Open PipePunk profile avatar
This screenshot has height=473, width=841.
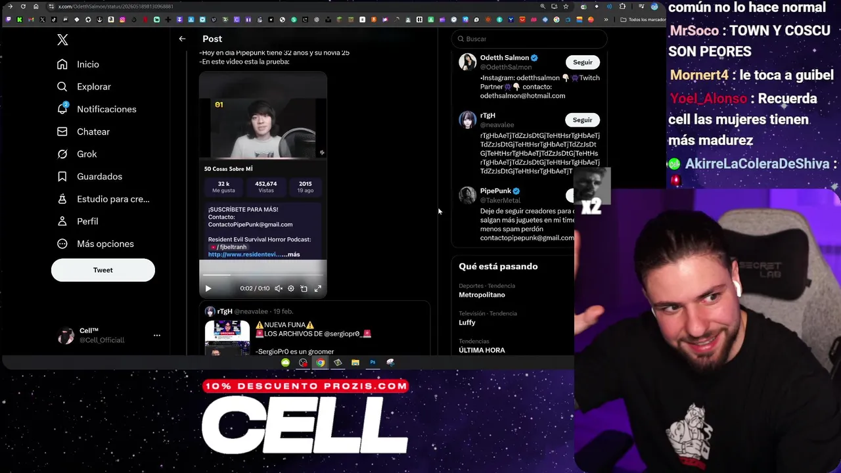pos(467,195)
